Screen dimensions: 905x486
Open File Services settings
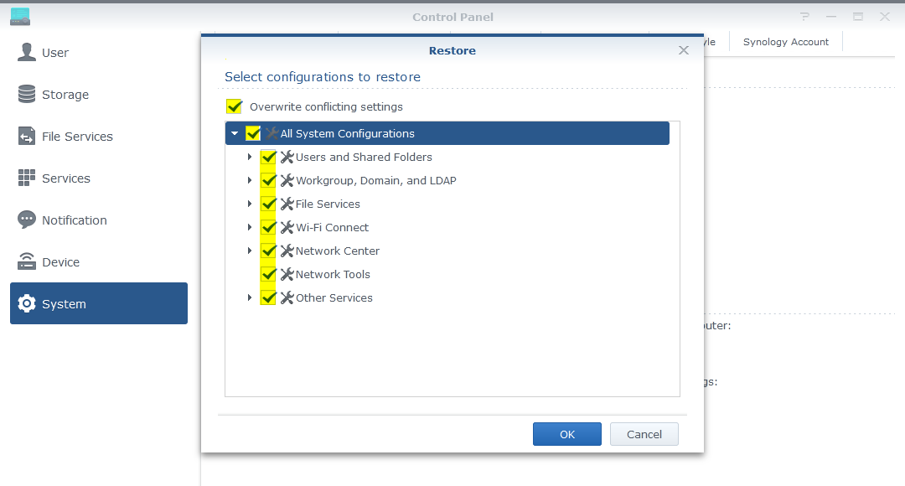(79, 136)
